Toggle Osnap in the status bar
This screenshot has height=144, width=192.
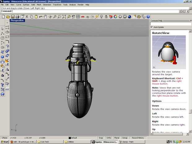tap(124, 137)
